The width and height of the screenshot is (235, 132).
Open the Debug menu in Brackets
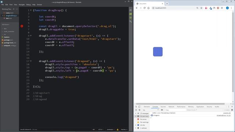tap(28, 5)
